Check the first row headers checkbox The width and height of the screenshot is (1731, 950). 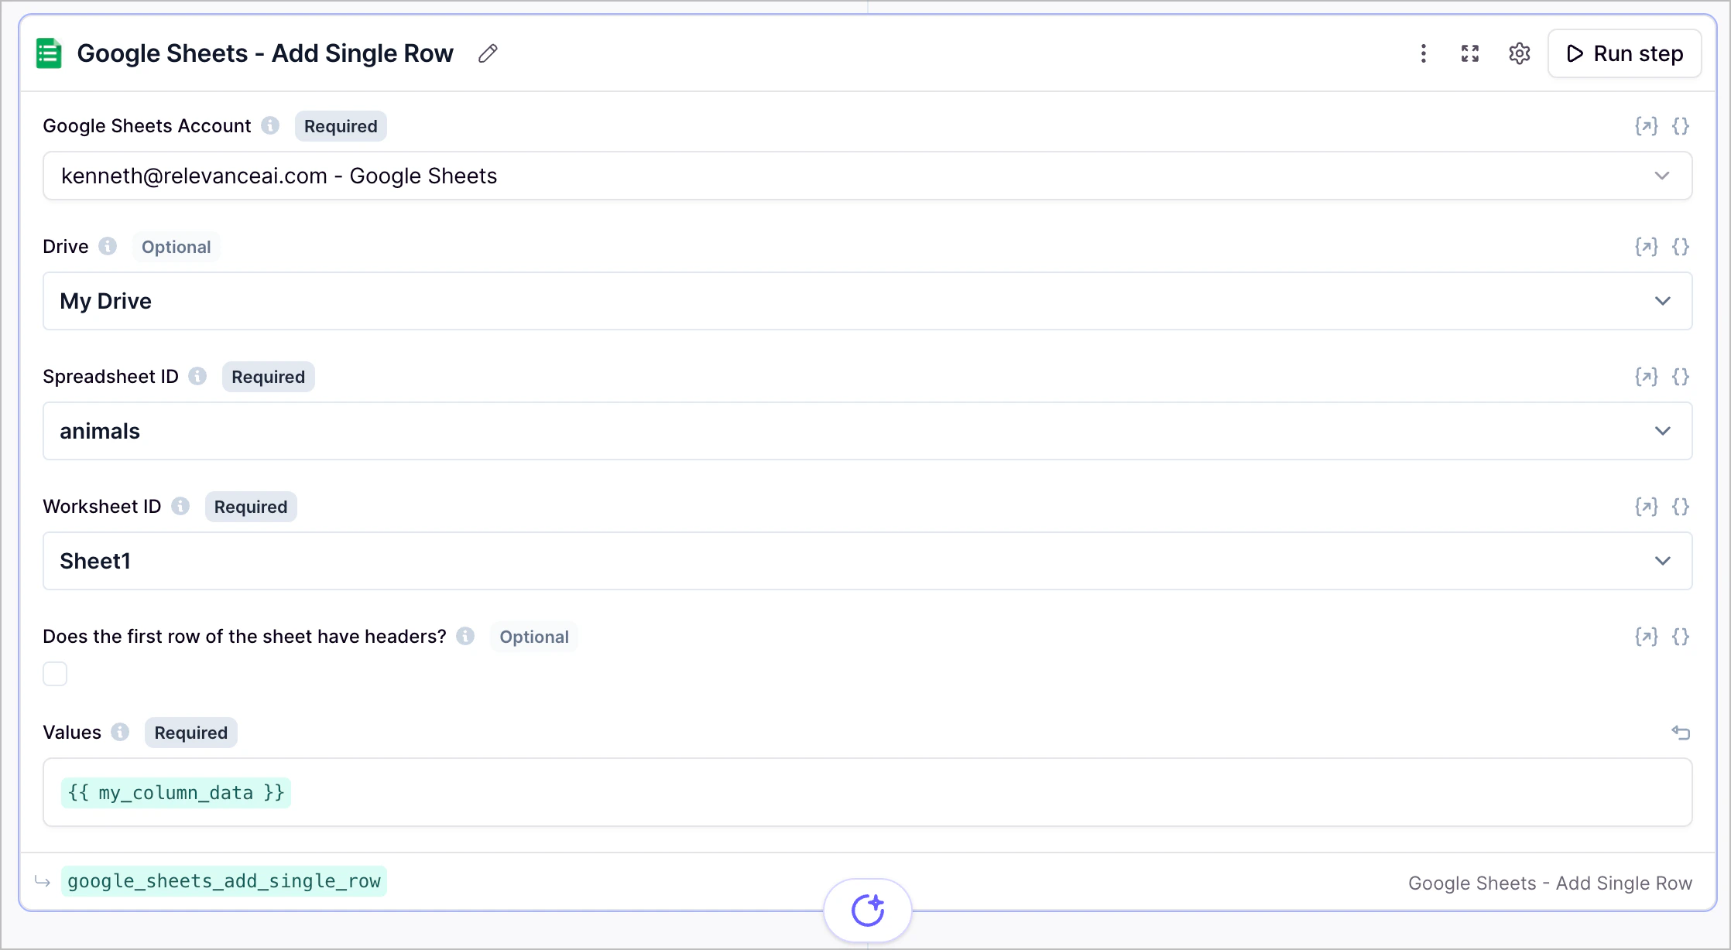(x=55, y=674)
